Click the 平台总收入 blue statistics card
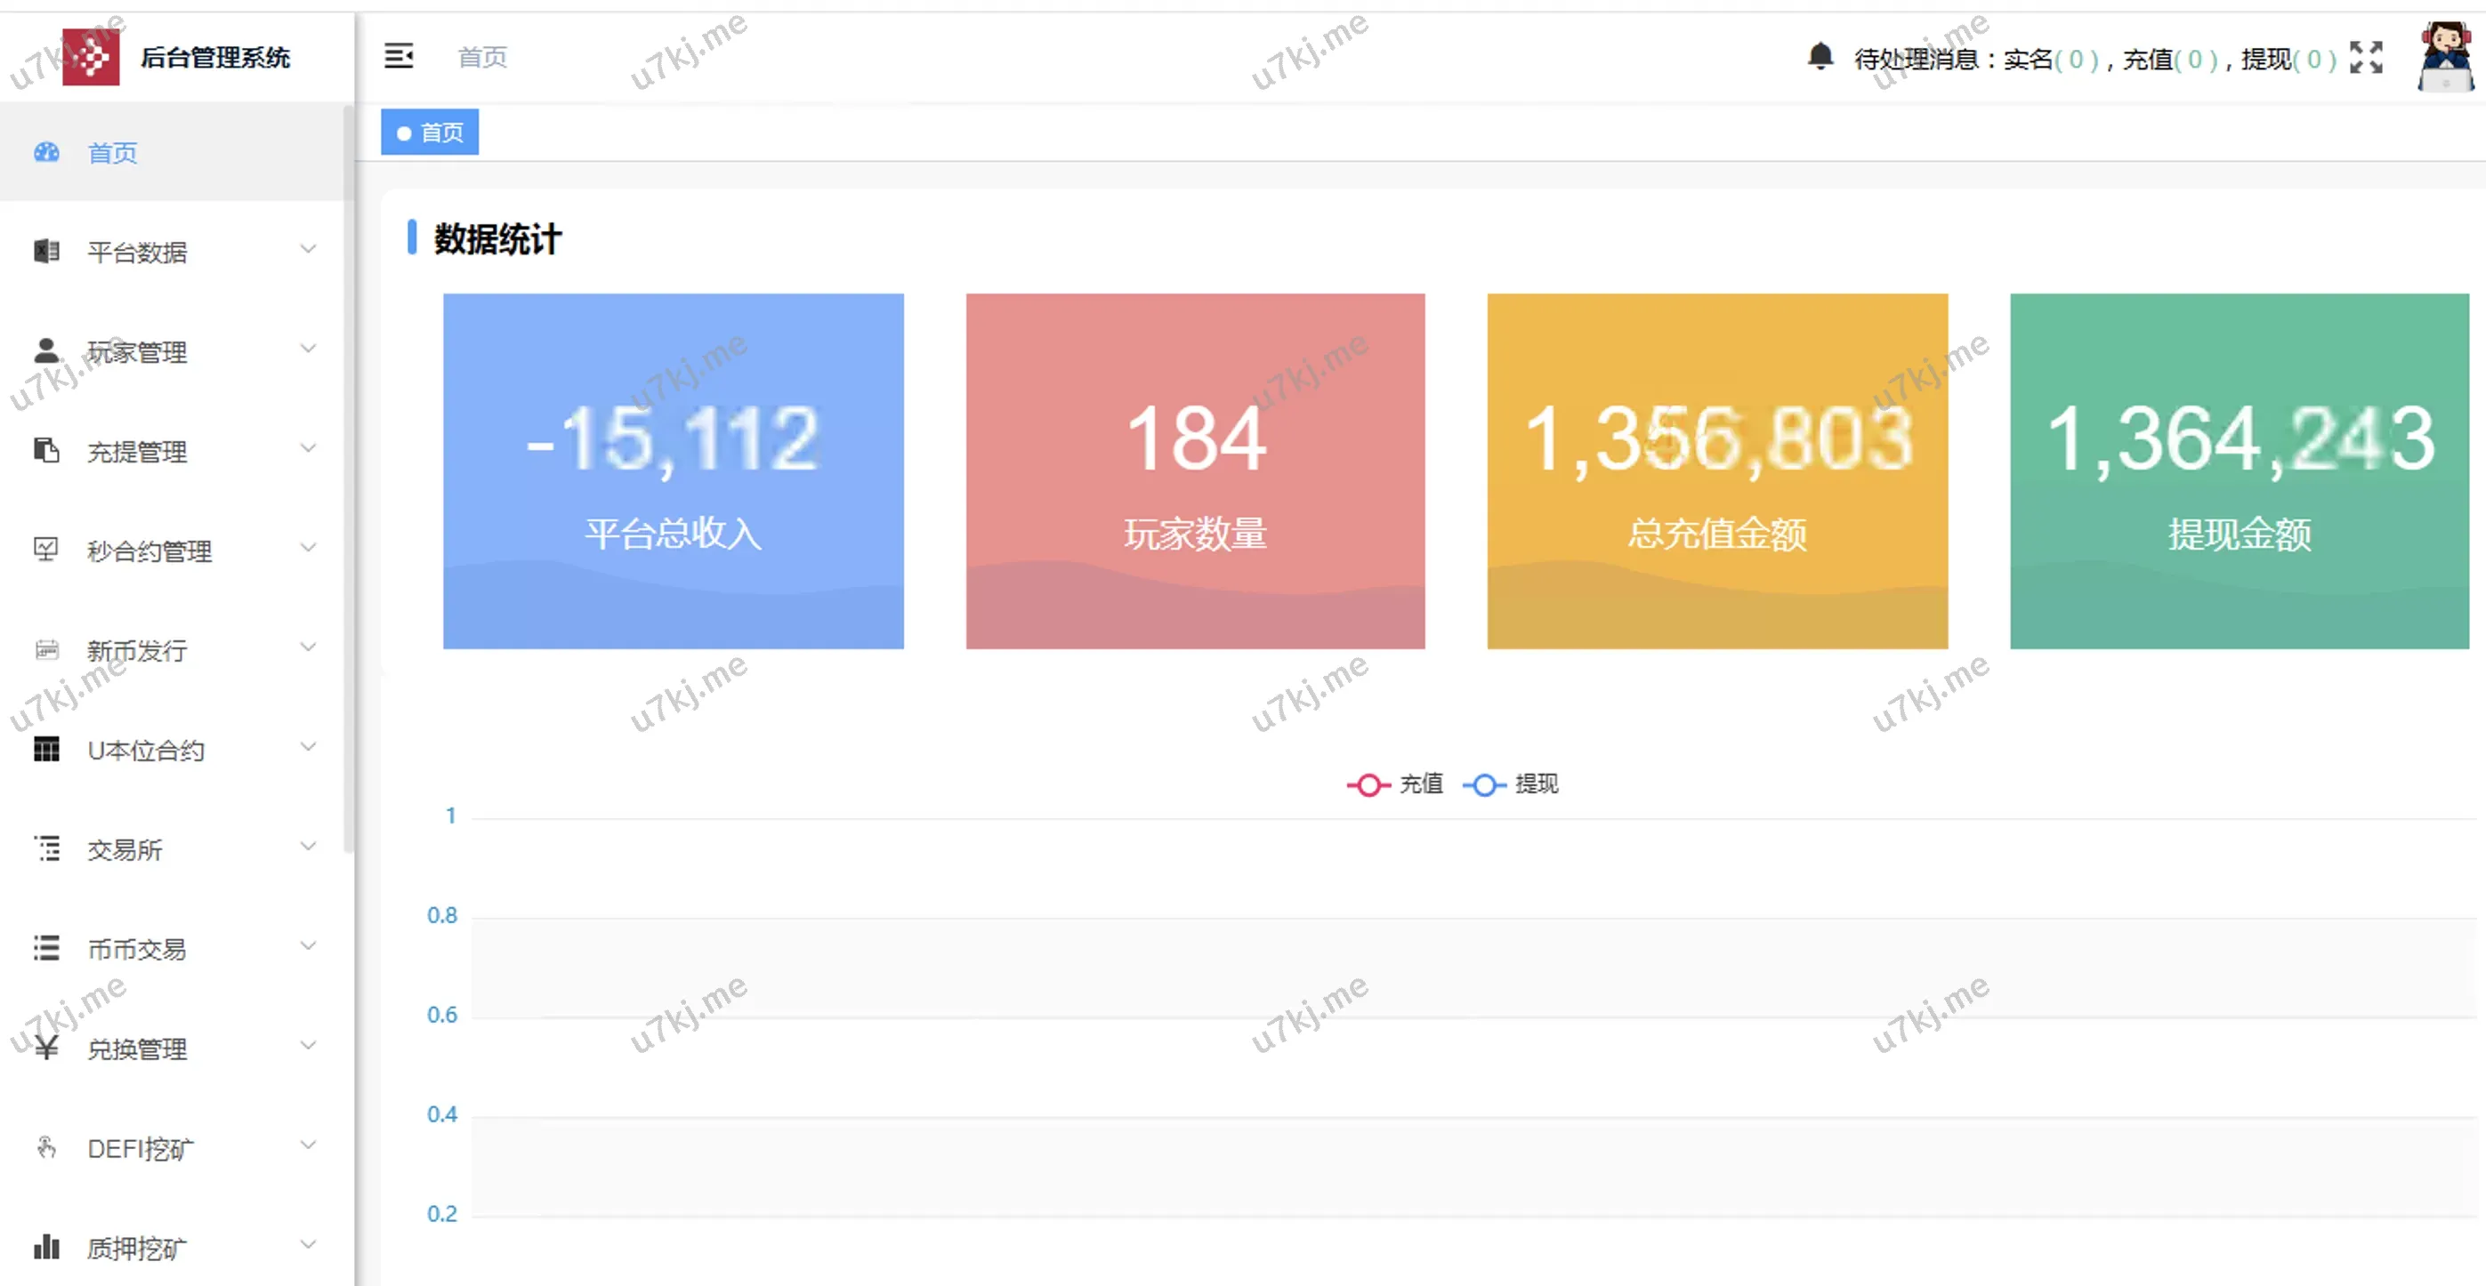 tap(673, 470)
